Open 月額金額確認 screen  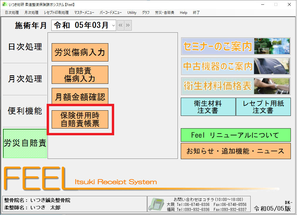point(80,97)
